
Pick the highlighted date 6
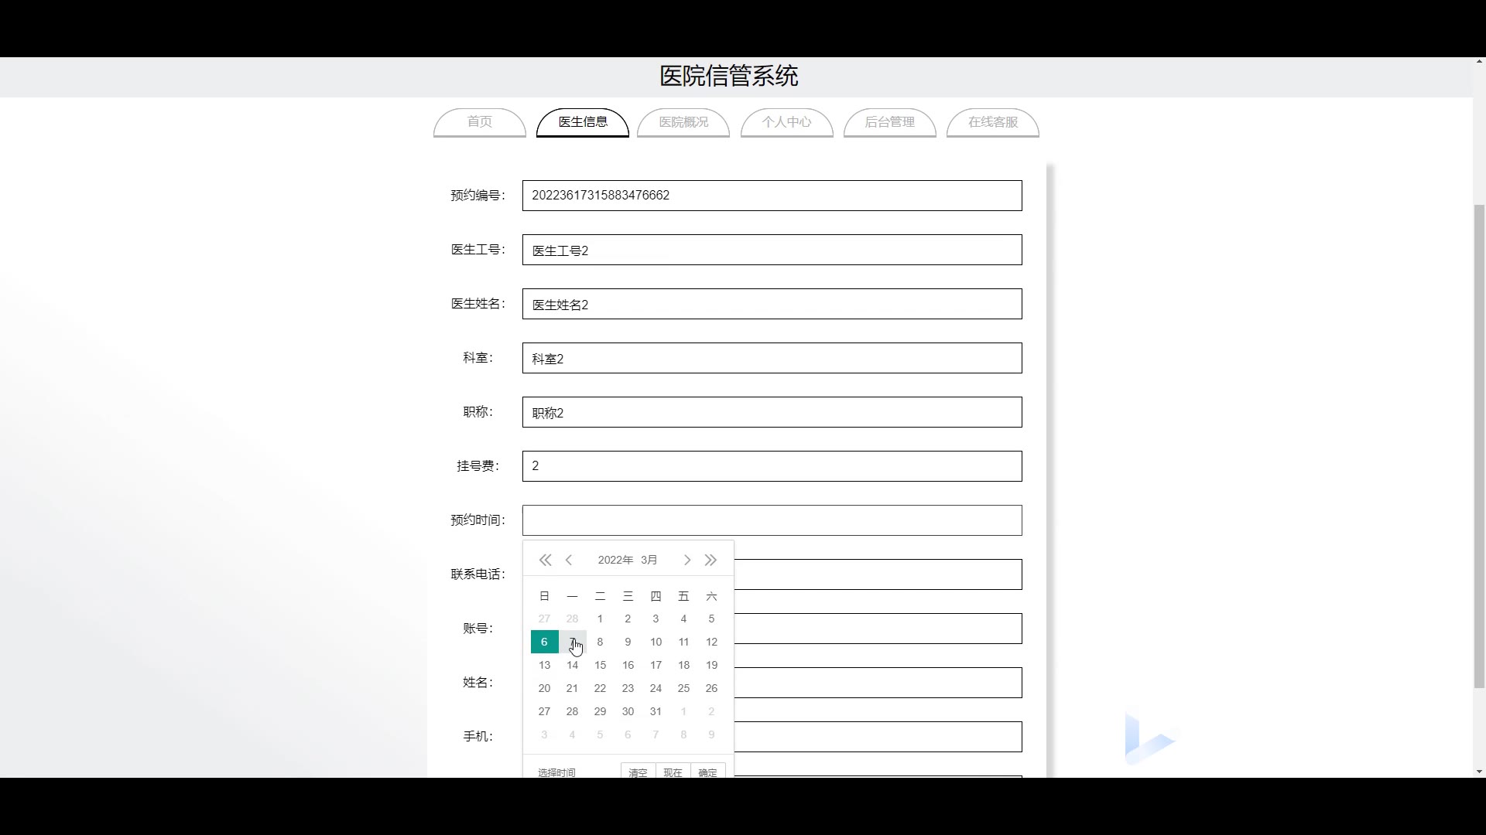[x=544, y=642]
